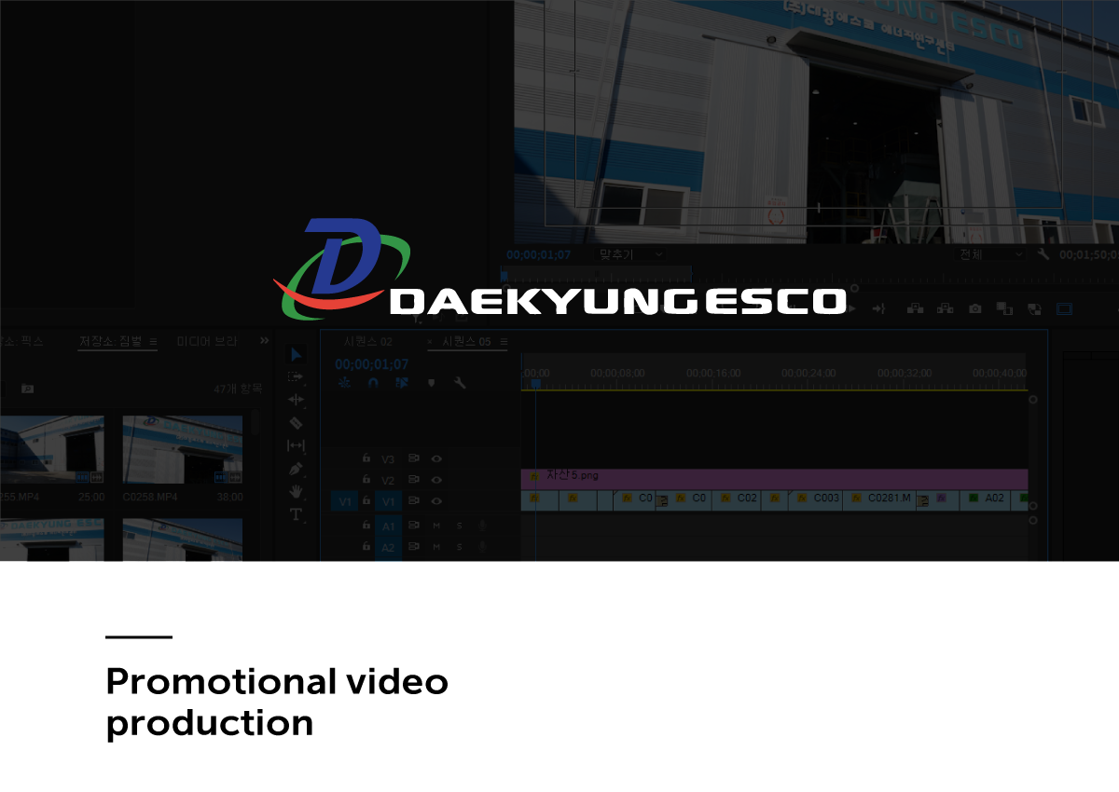
Task: Click the Extract button in program monitor
Action: point(945,308)
